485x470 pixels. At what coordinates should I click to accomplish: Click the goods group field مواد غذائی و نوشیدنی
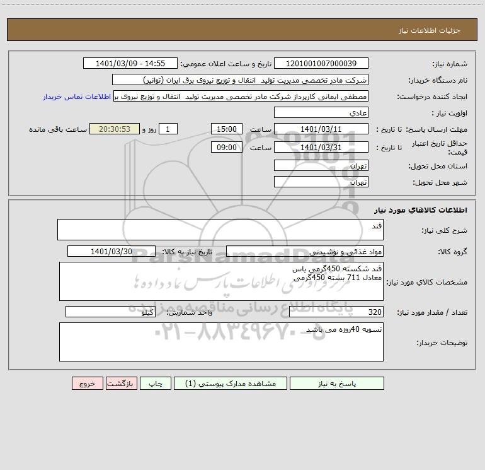click(305, 251)
